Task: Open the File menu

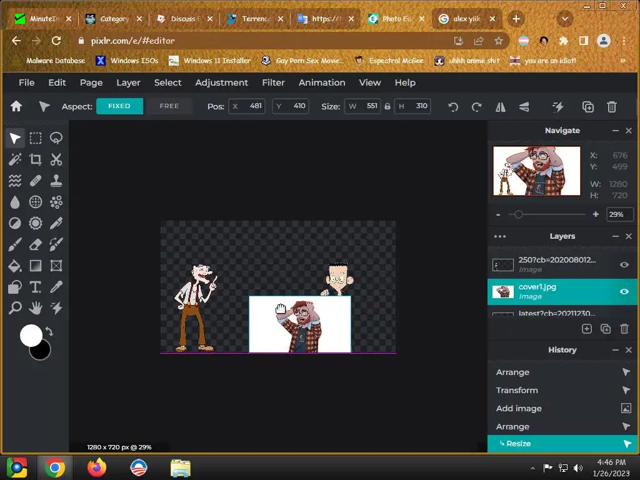Action: click(x=26, y=82)
